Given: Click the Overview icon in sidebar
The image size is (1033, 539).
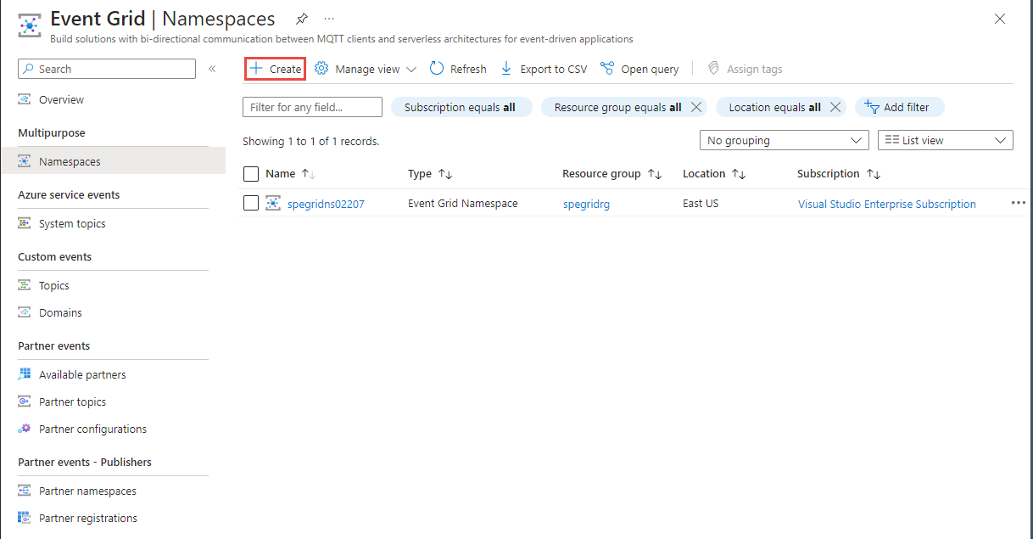Looking at the screenshot, I should click(25, 99).
